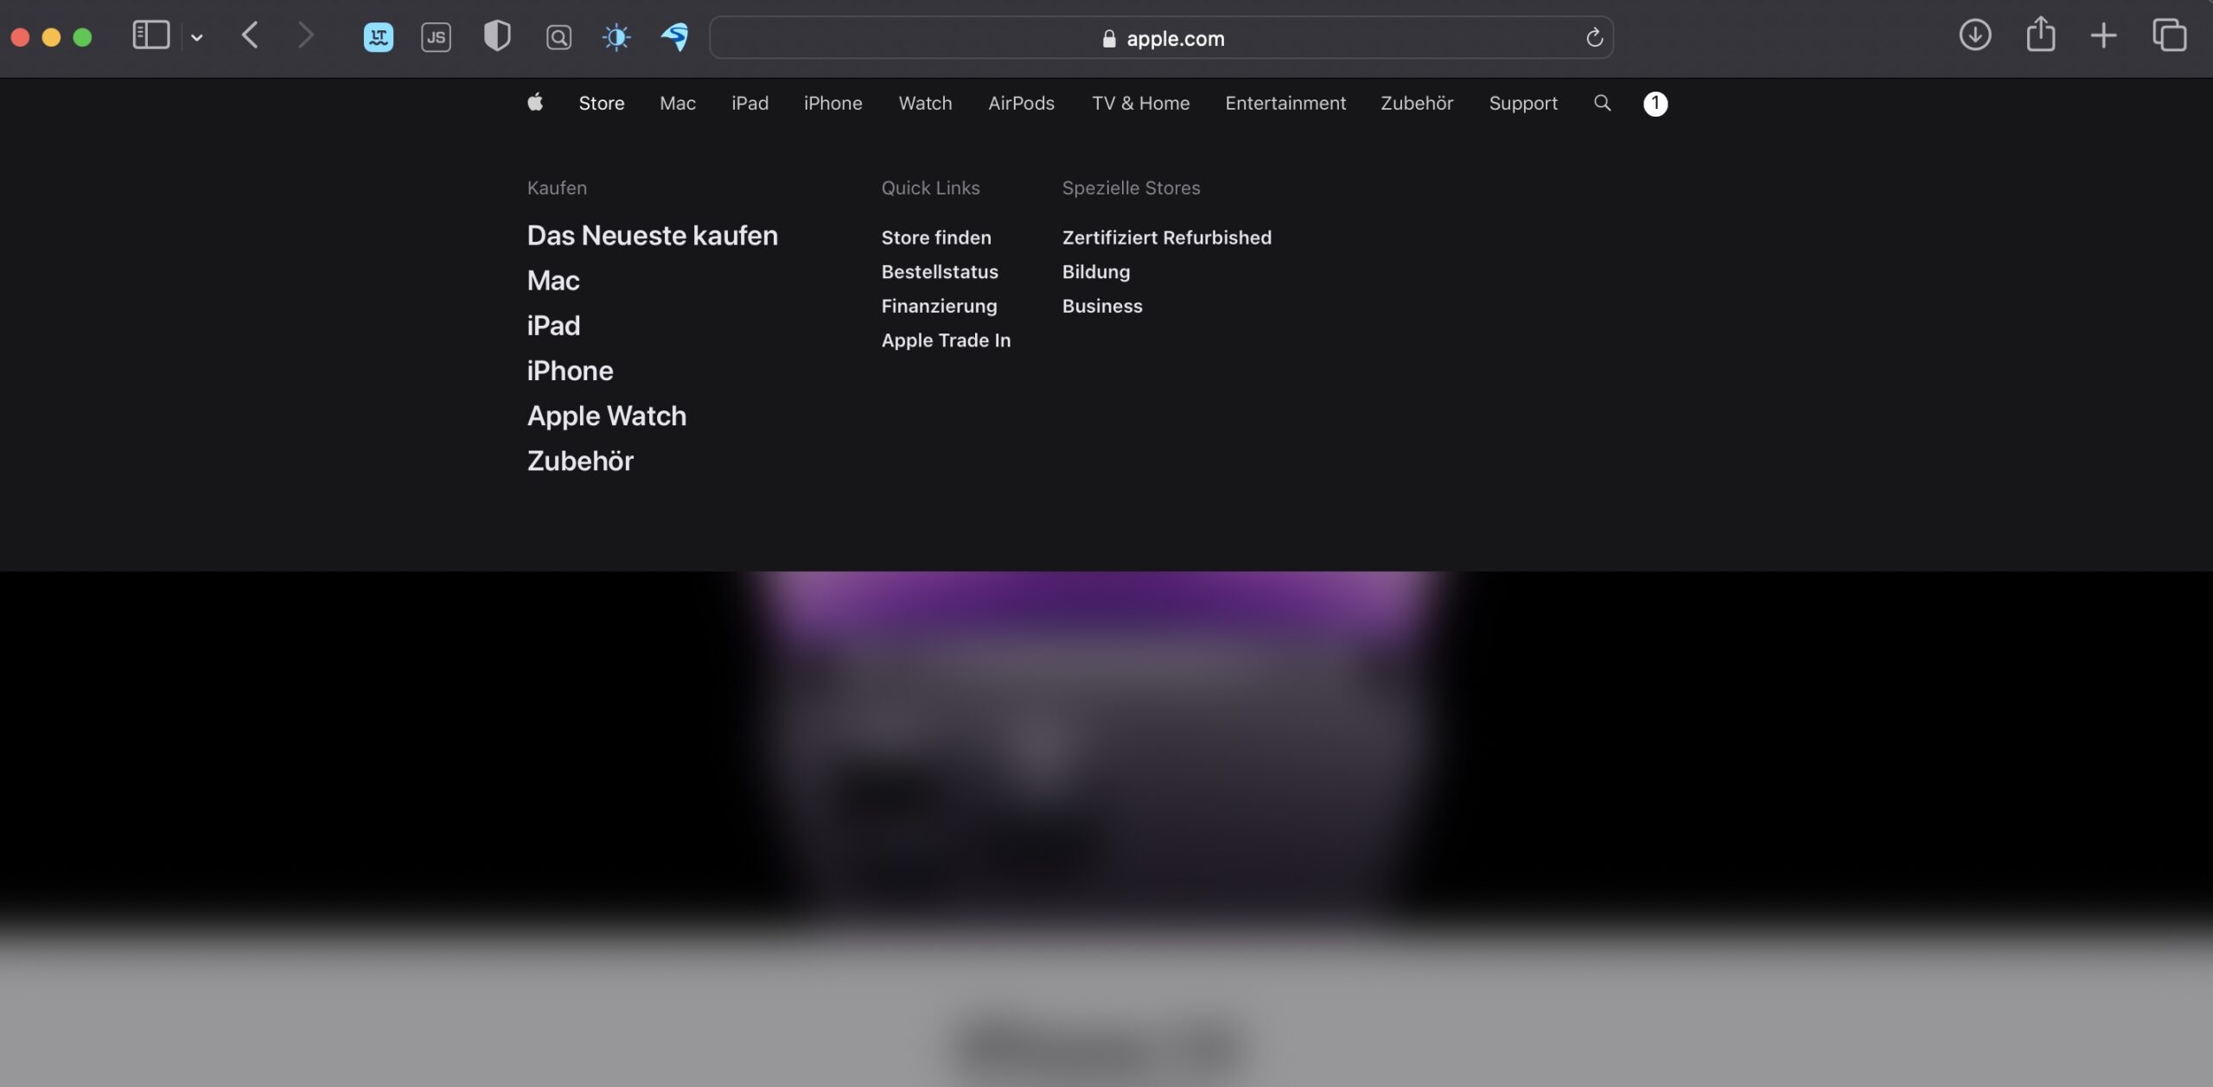Focus the apple.com address bar
Image resolution: width=2213 pixels, height=1087 pixels.
1161,38
